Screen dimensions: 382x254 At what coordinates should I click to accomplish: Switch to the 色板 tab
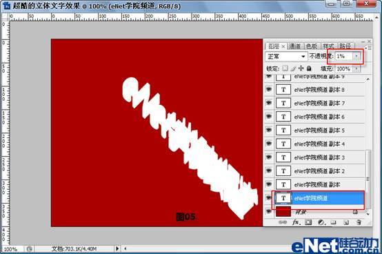(x=312, y=46)
